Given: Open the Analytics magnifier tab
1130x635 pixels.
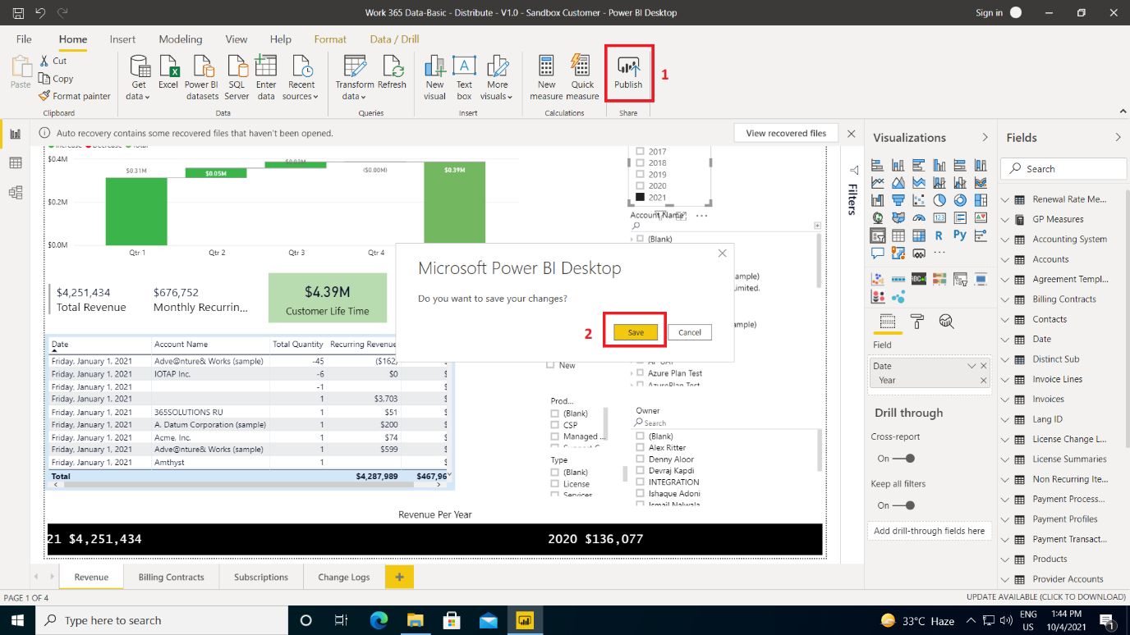Looking at the screenshot, I should 947,321.
